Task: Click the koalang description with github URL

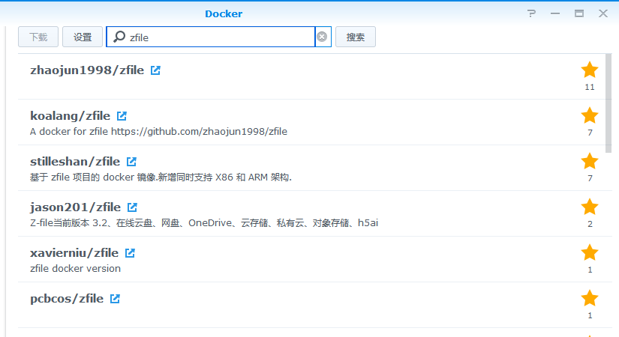Action: pos(159,132)
